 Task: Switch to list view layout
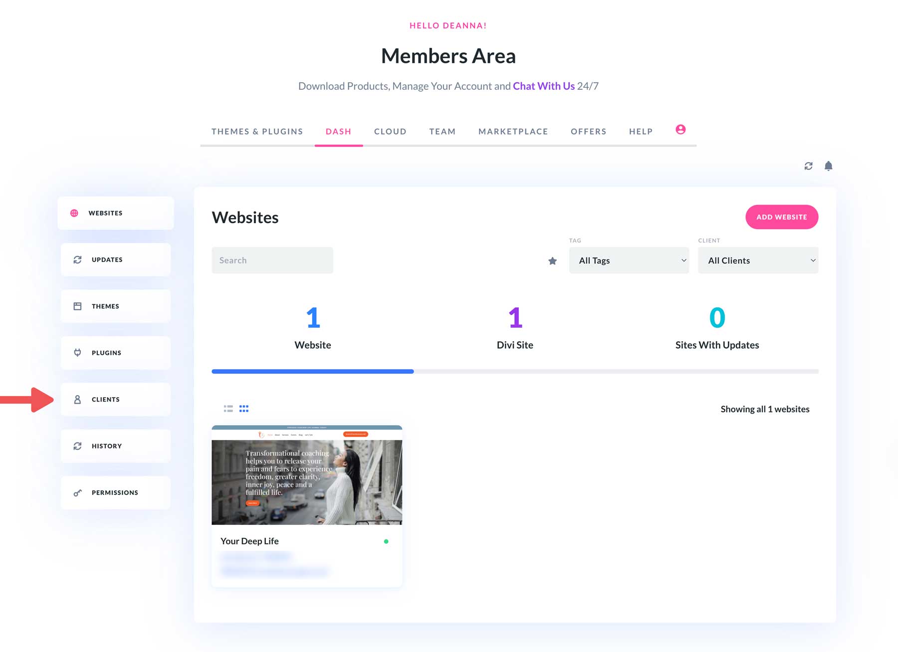[228, 408]
